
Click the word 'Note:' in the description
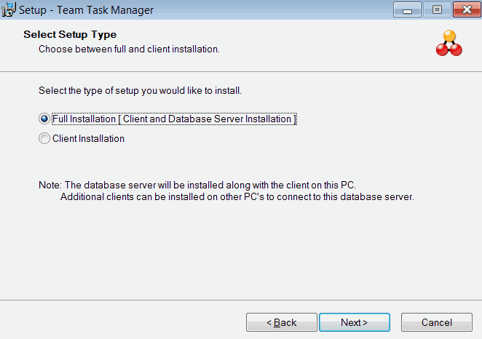tap(50, 185)
